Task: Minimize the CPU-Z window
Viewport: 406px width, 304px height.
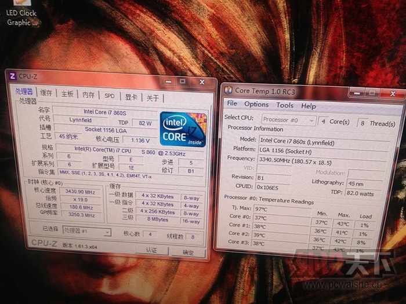Action: (169, 82)
